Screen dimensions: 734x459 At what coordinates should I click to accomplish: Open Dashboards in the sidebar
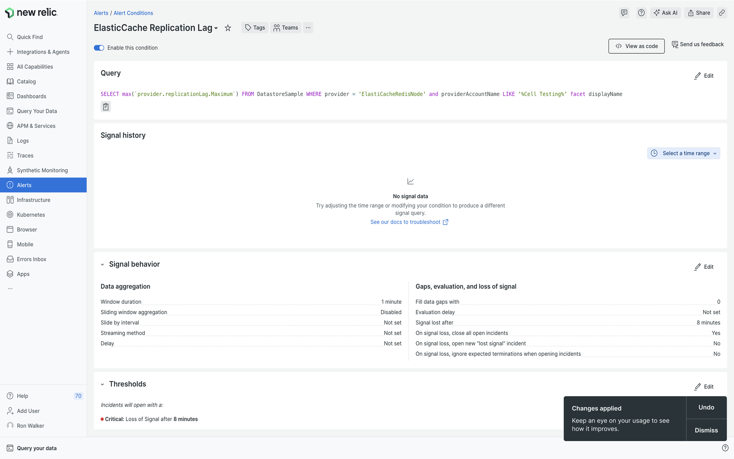click(x=31, y=96)
